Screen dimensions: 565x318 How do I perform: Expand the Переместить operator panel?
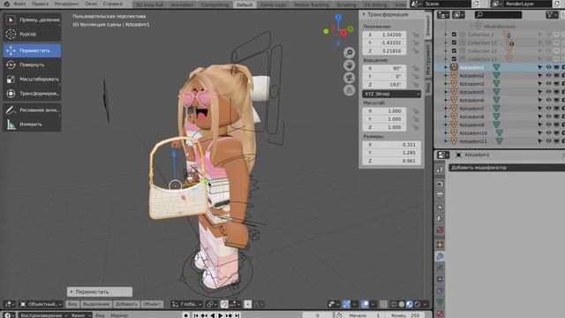click(100, 291)
